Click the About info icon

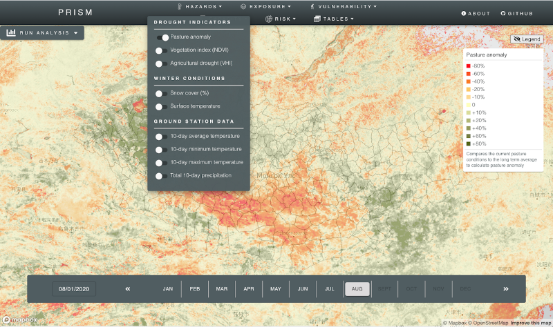tap(464, 13)
